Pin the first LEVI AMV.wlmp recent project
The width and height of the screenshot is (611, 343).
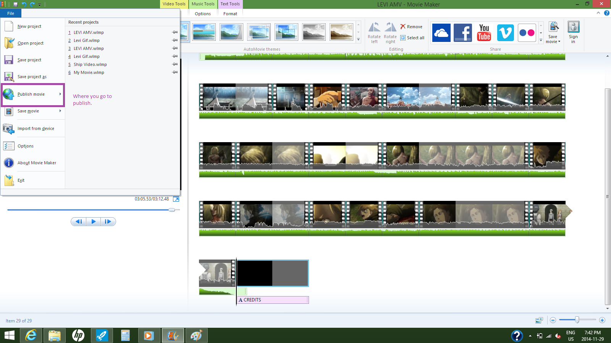(x=175, y=32)
